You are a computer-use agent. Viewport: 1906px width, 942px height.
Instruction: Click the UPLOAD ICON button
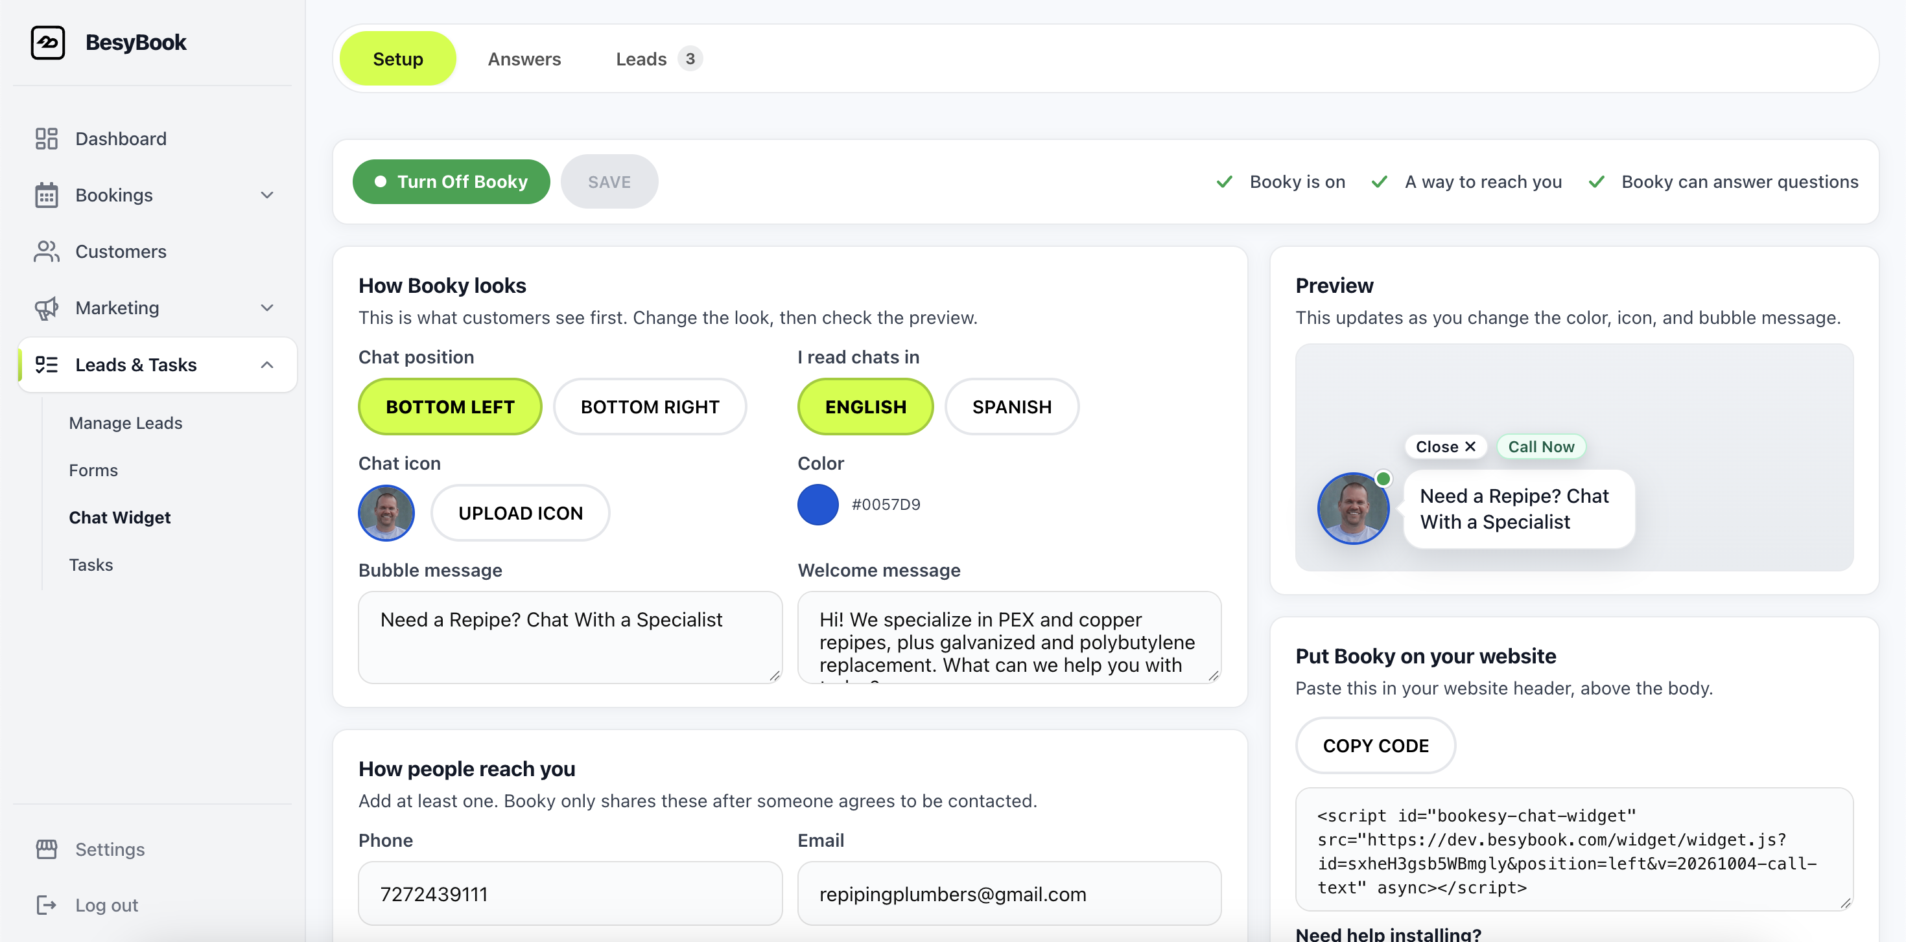pos(521,513)
